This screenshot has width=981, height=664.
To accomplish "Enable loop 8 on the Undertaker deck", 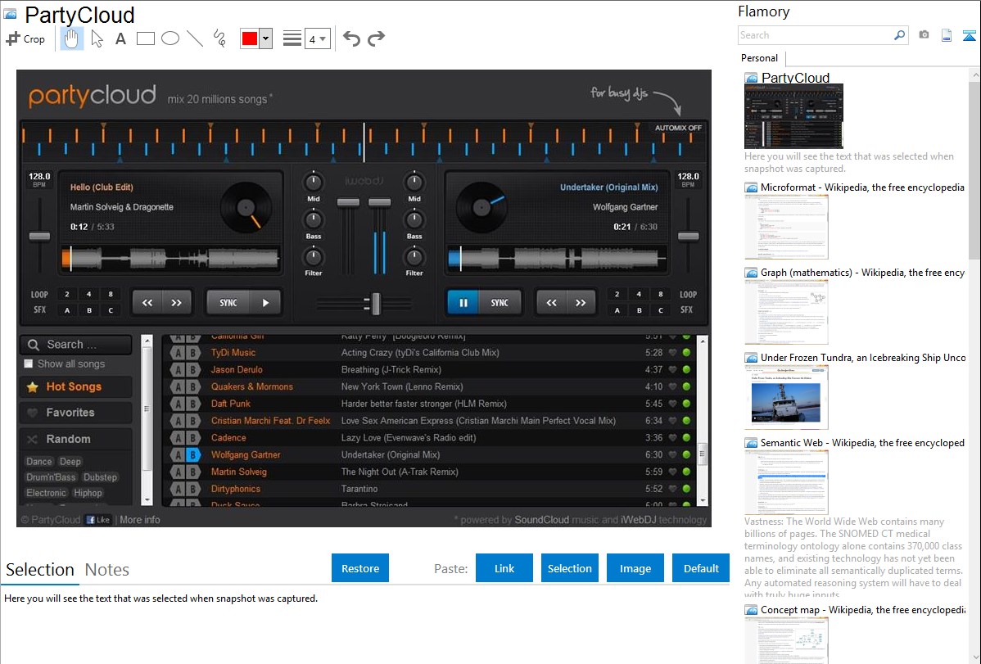I will [x=661, y=294].
